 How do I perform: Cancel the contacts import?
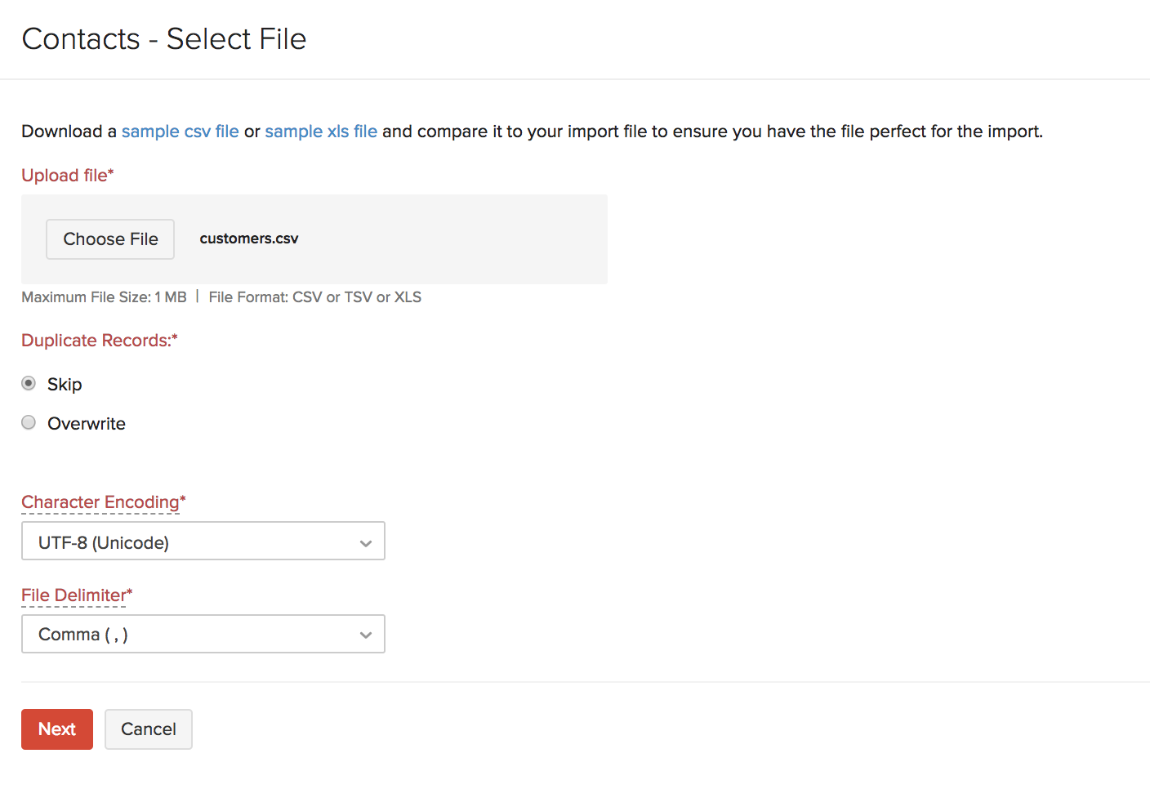pyautogui.click(x=149, y=729)
